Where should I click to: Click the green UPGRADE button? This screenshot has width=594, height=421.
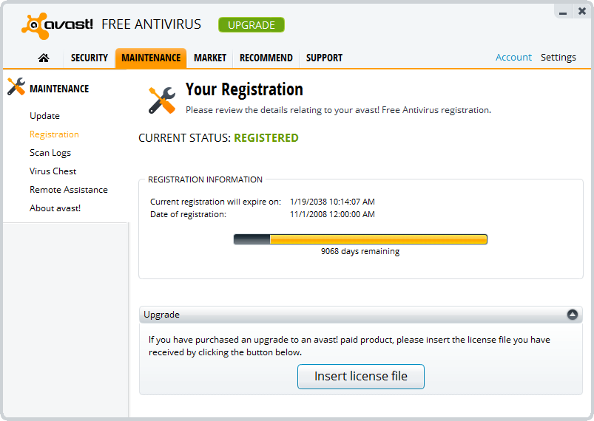pos(252,25)
